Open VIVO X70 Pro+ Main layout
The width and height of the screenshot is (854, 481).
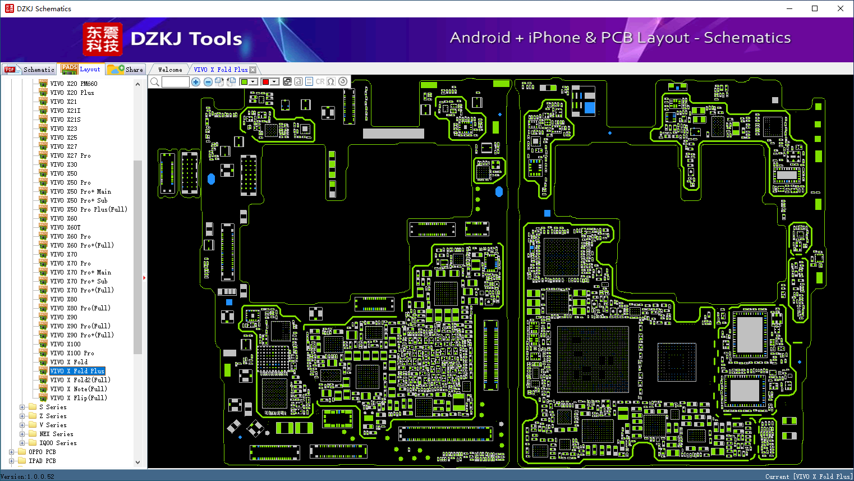pyautogui.click(x=80, y=272)
